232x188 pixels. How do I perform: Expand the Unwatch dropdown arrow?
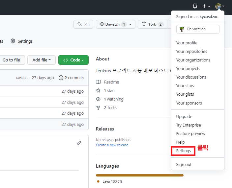[130, 25]
